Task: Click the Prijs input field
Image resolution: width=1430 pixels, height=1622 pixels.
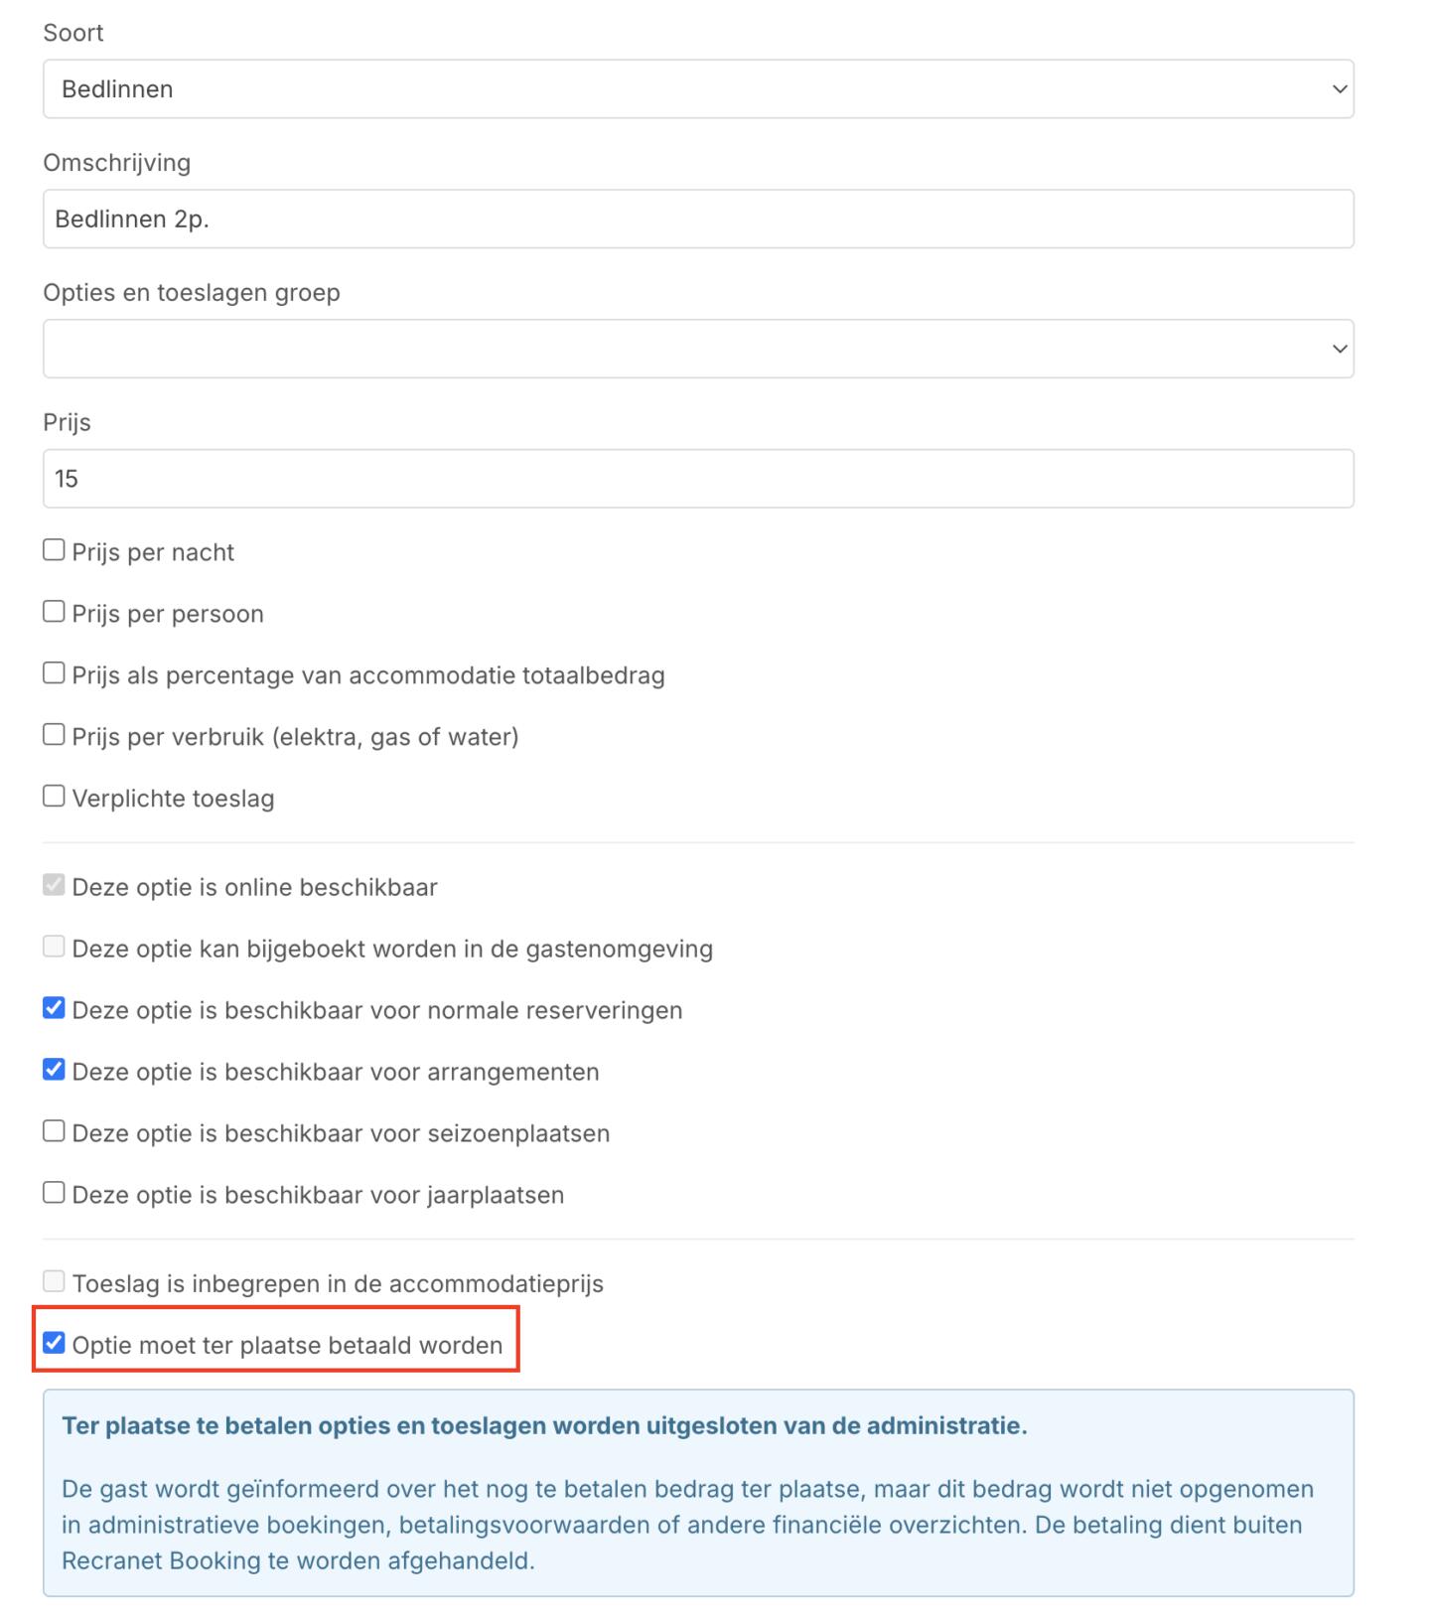Action: pos(697,479)
